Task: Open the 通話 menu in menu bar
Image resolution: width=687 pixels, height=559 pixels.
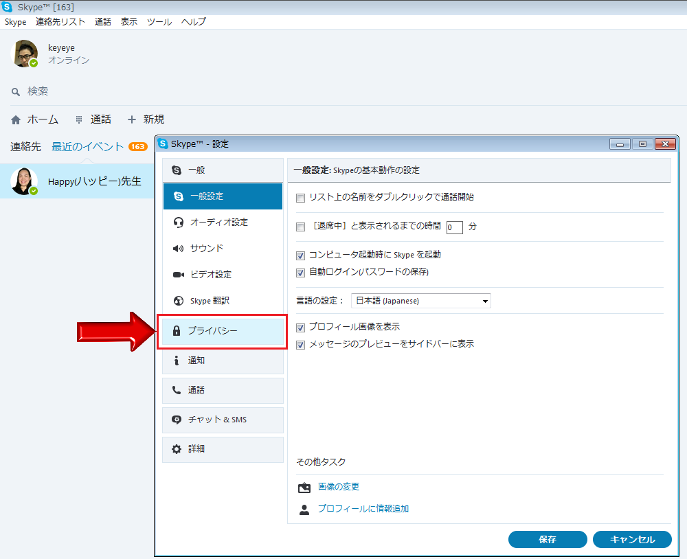Action: tap(103, 22)
